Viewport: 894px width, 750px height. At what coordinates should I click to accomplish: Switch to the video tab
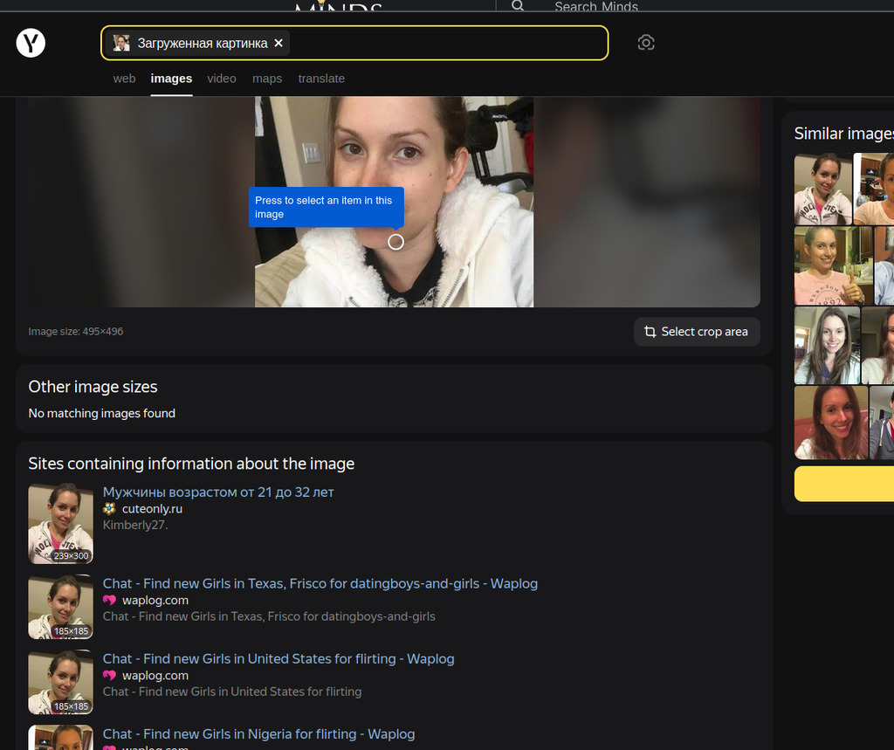221,79
